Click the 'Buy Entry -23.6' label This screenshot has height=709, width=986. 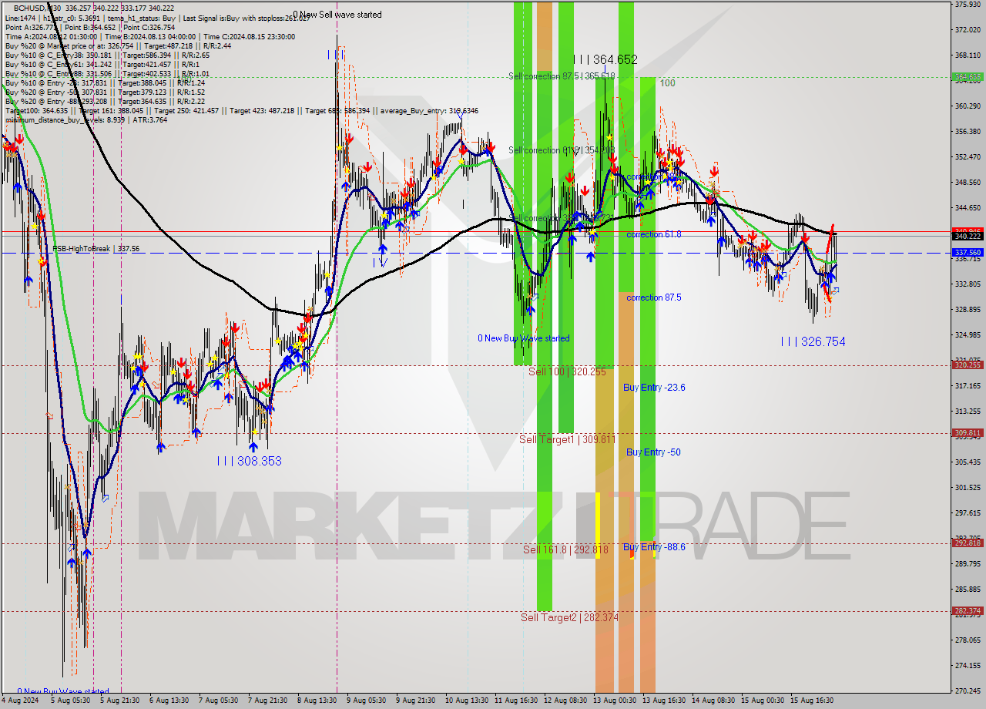click(x=654, y=388)
